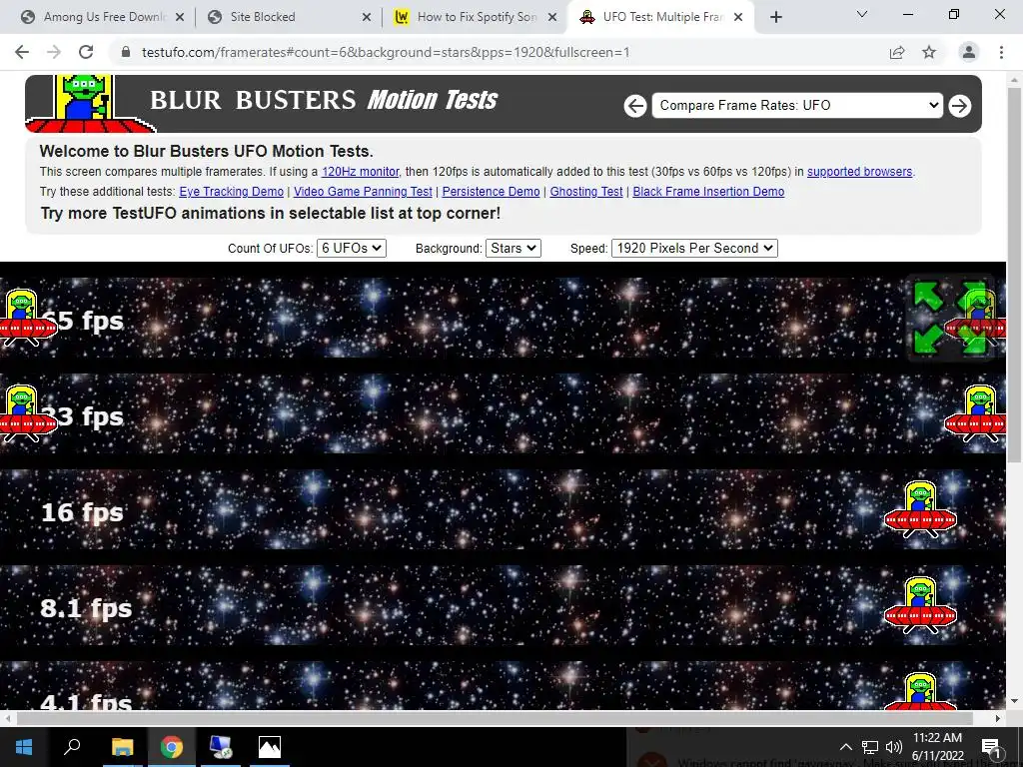Close the How to Fix Spotify tab
The image size is (1023, 767).
pyautogui.click(x=552, y=17)
